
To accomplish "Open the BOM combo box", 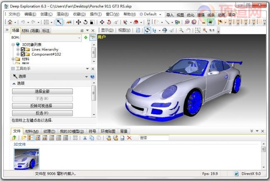I will click(x=51, y=37).
